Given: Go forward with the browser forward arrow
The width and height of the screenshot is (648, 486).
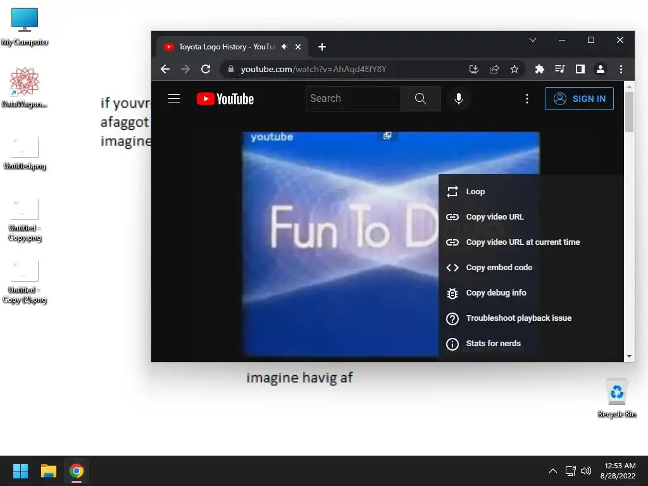Looking at the screenshot, I should point(185,69).
